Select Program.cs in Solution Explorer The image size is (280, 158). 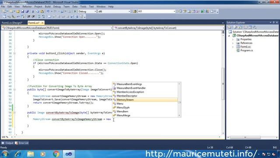point(246,50)
